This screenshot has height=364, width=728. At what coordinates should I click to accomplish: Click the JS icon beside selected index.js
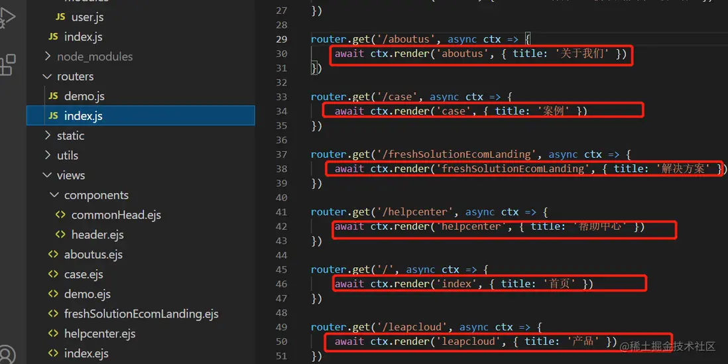coord(54,116)
